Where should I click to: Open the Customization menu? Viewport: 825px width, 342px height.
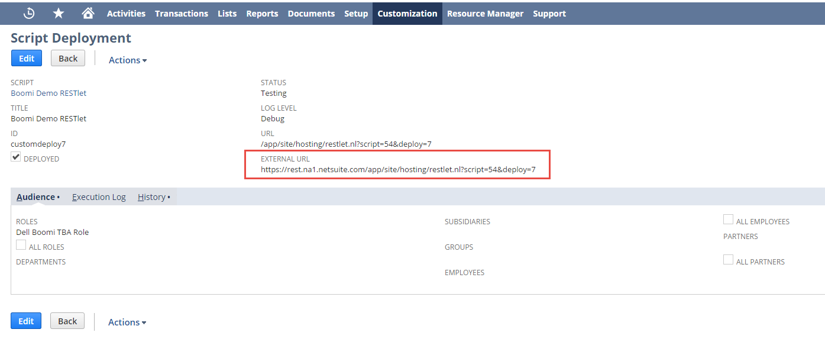tap(407, 13)
